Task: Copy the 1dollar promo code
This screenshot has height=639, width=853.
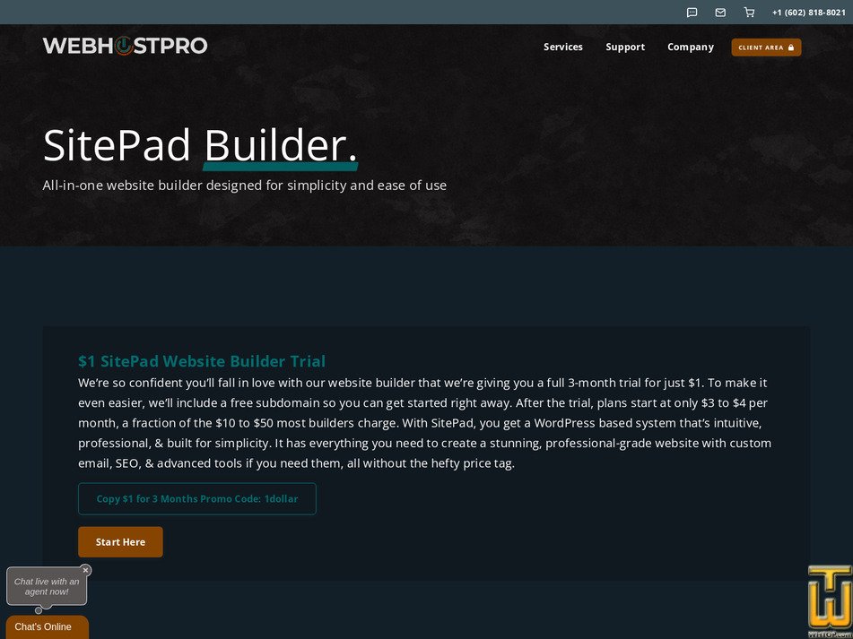Action: [197, 498]
